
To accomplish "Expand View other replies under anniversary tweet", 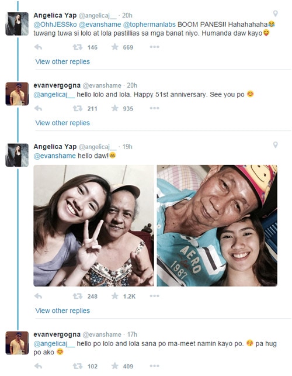I will click(62, 123).
